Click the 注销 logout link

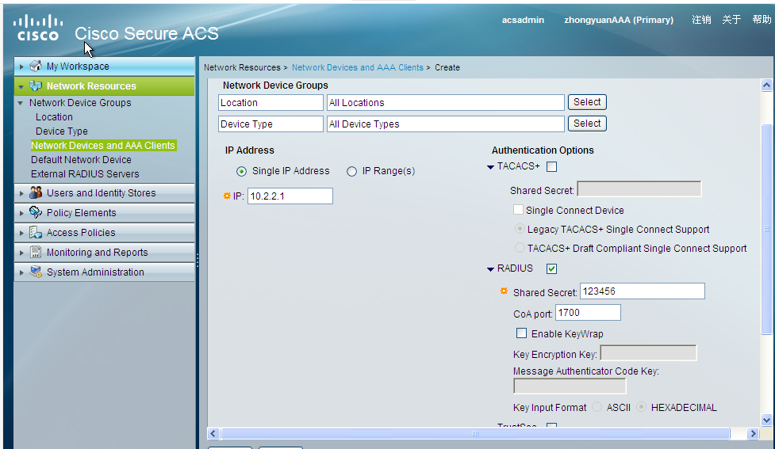701,20
